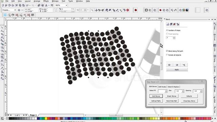Collapse the Blend docker with the arrow button
217x122 pixels.
tap(209, 20)
